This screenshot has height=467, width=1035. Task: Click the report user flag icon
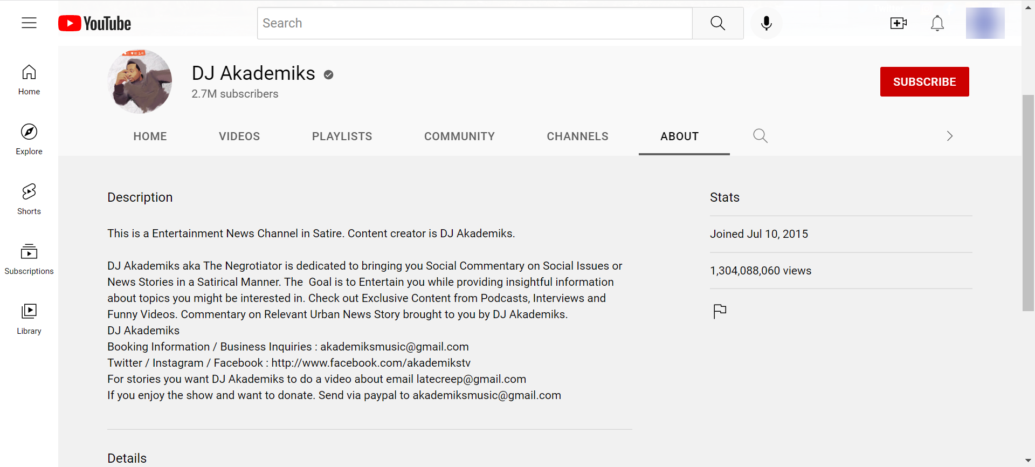click(720, 311)
